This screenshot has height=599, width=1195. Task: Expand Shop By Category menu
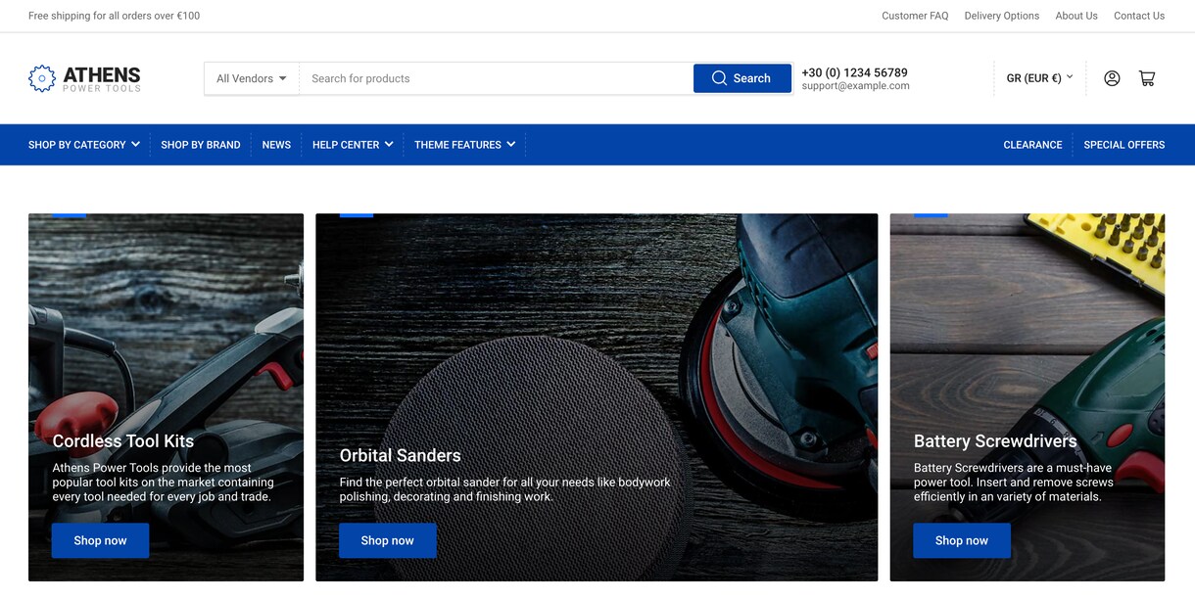click(x=84, y=145)
